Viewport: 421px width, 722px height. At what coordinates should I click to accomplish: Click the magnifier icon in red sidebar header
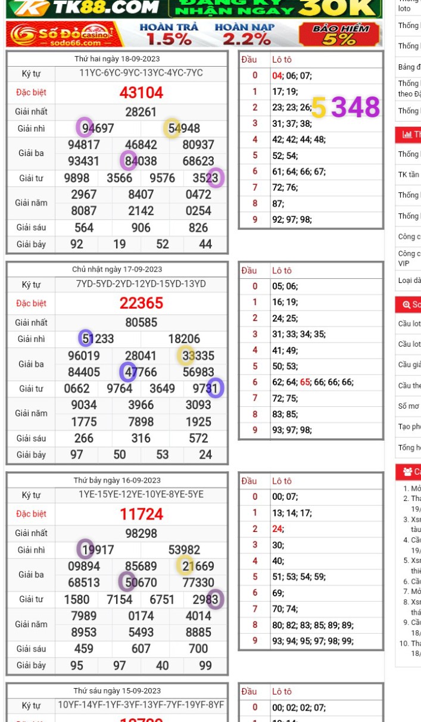click(x=407, y=304)
